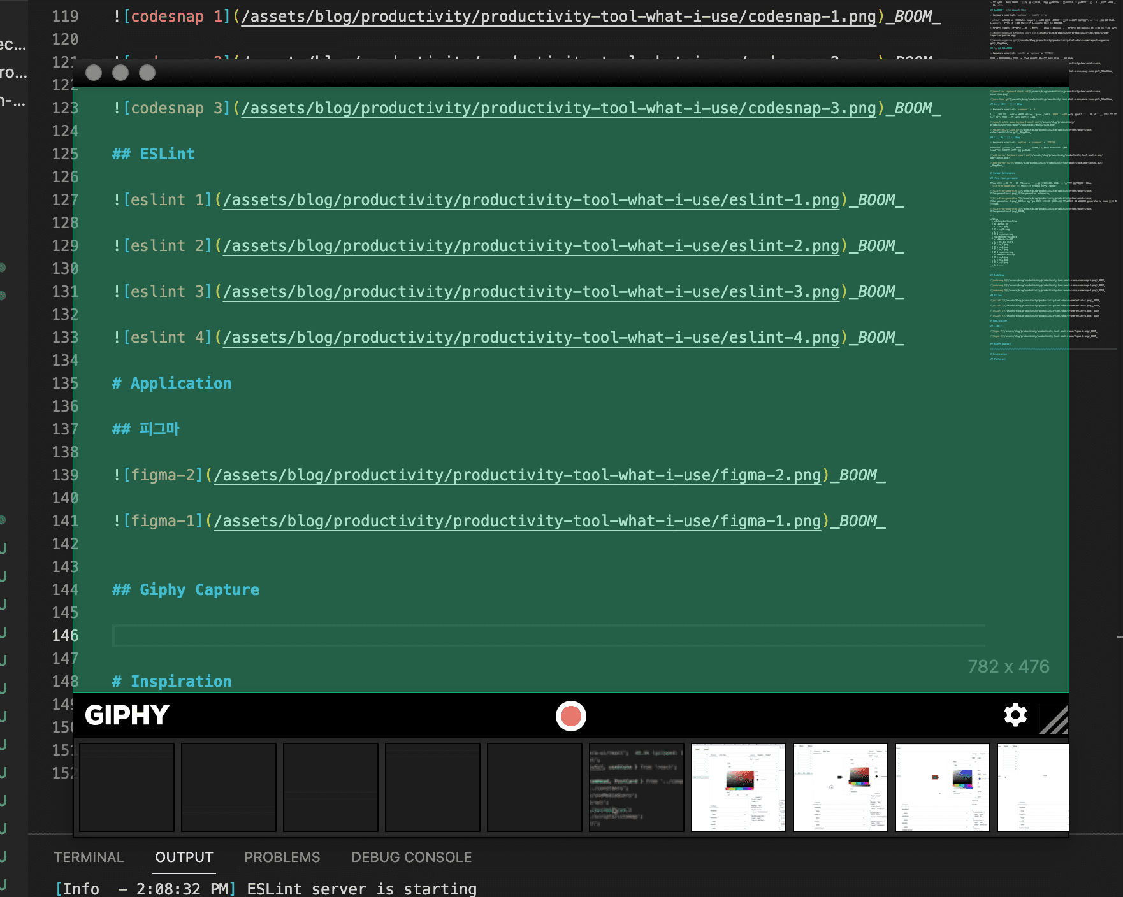Click line number 144 in the gutter
This screenshot has height=897, width=1123.
point(65,590)
